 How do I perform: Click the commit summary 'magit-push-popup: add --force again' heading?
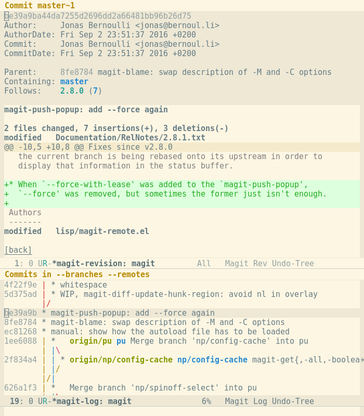coord(86,110)
